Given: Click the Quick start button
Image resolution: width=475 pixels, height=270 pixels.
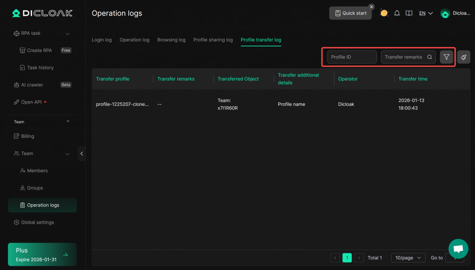Looking at the screenshot, I should pos(350,13).
